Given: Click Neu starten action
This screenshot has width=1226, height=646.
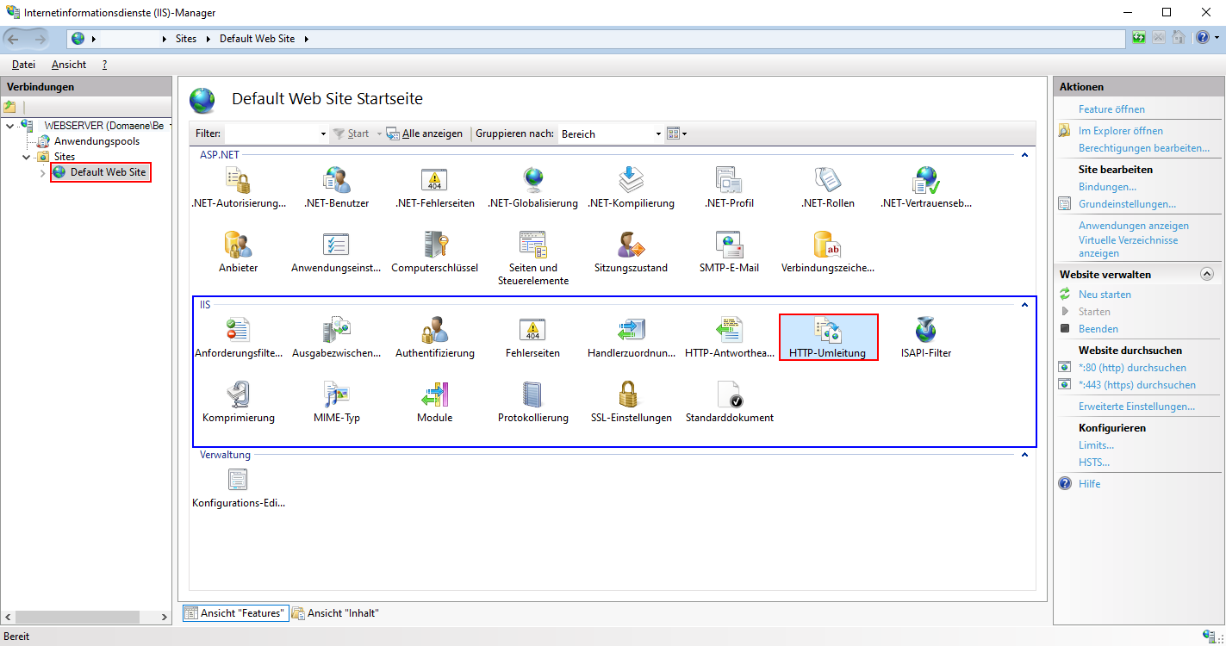Looking at the screenshot, I should pos(1105,295).
